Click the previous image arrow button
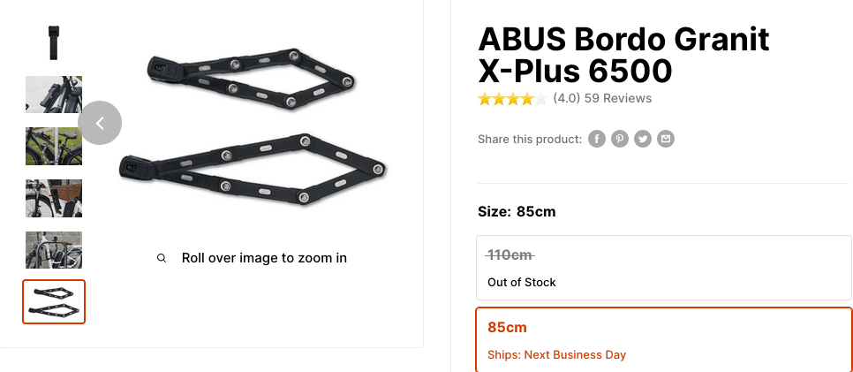853x372 pixels. (x=100, y=123)
